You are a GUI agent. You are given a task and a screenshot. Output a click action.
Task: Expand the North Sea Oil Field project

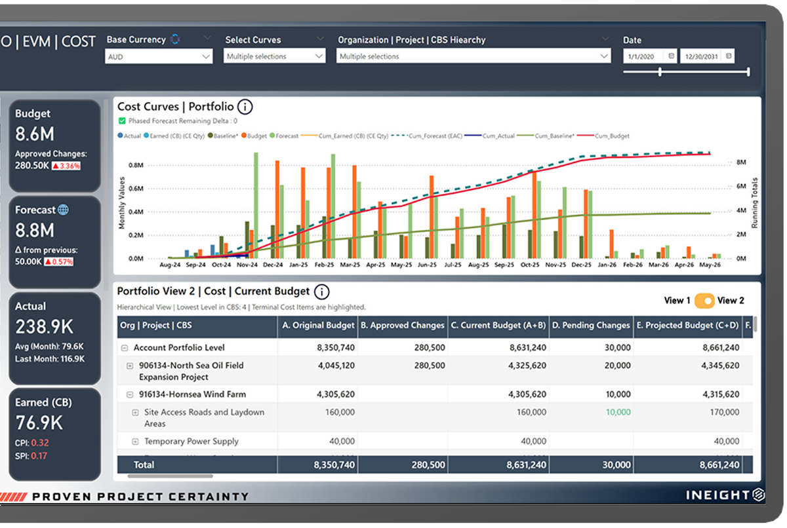pos(130,366)
